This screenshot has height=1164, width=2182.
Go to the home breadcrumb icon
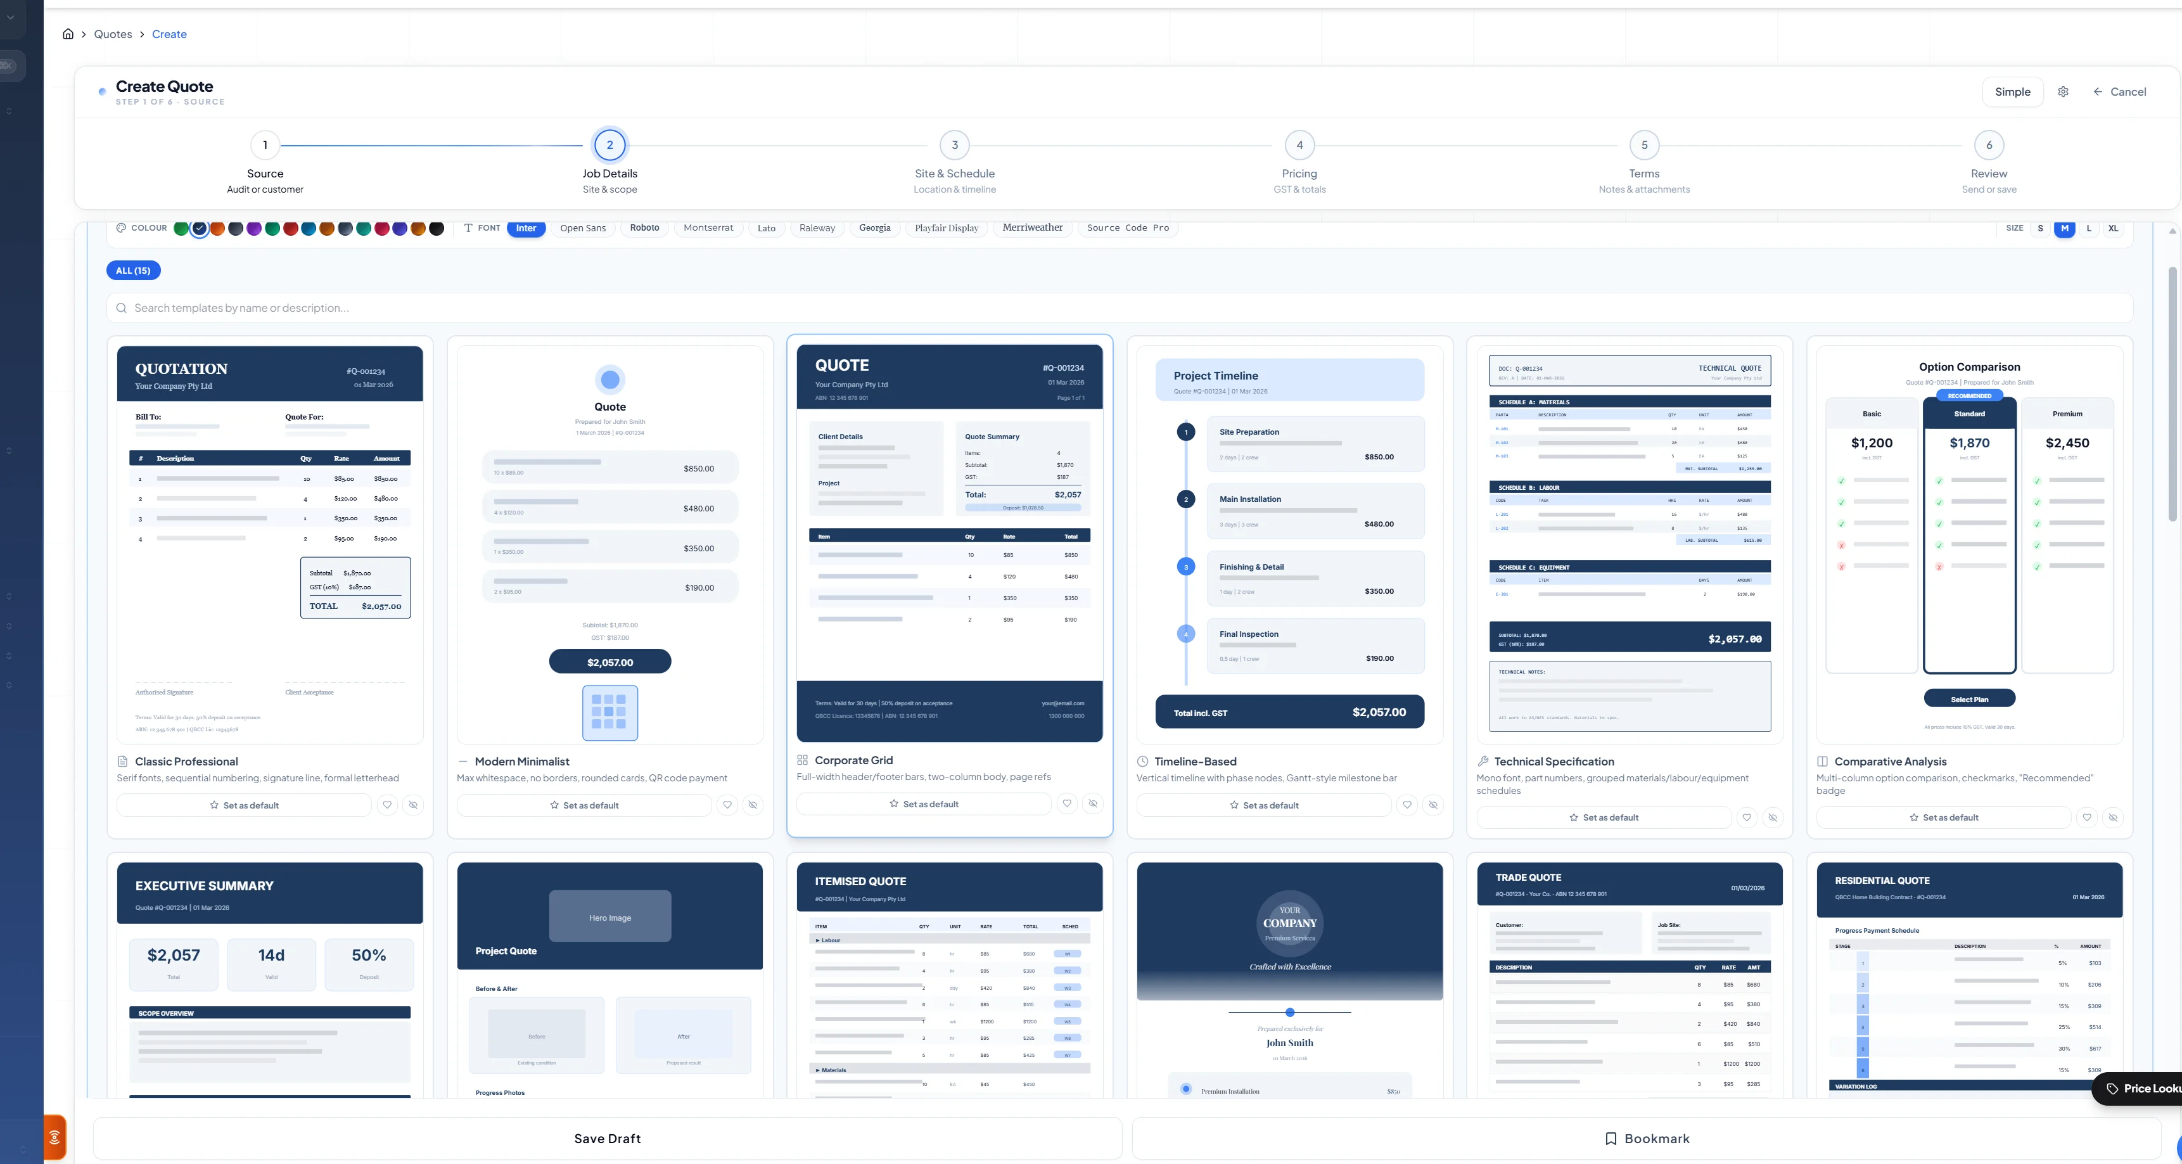click(x=68, y=34)
